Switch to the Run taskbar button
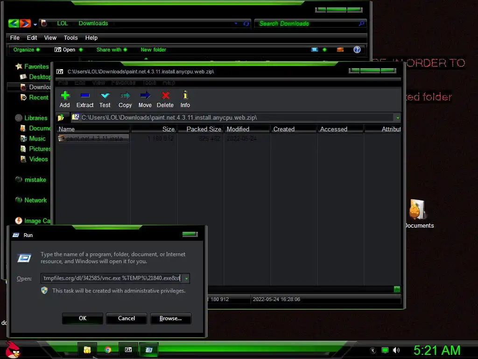478x359 pixels. tap(149, 350)
